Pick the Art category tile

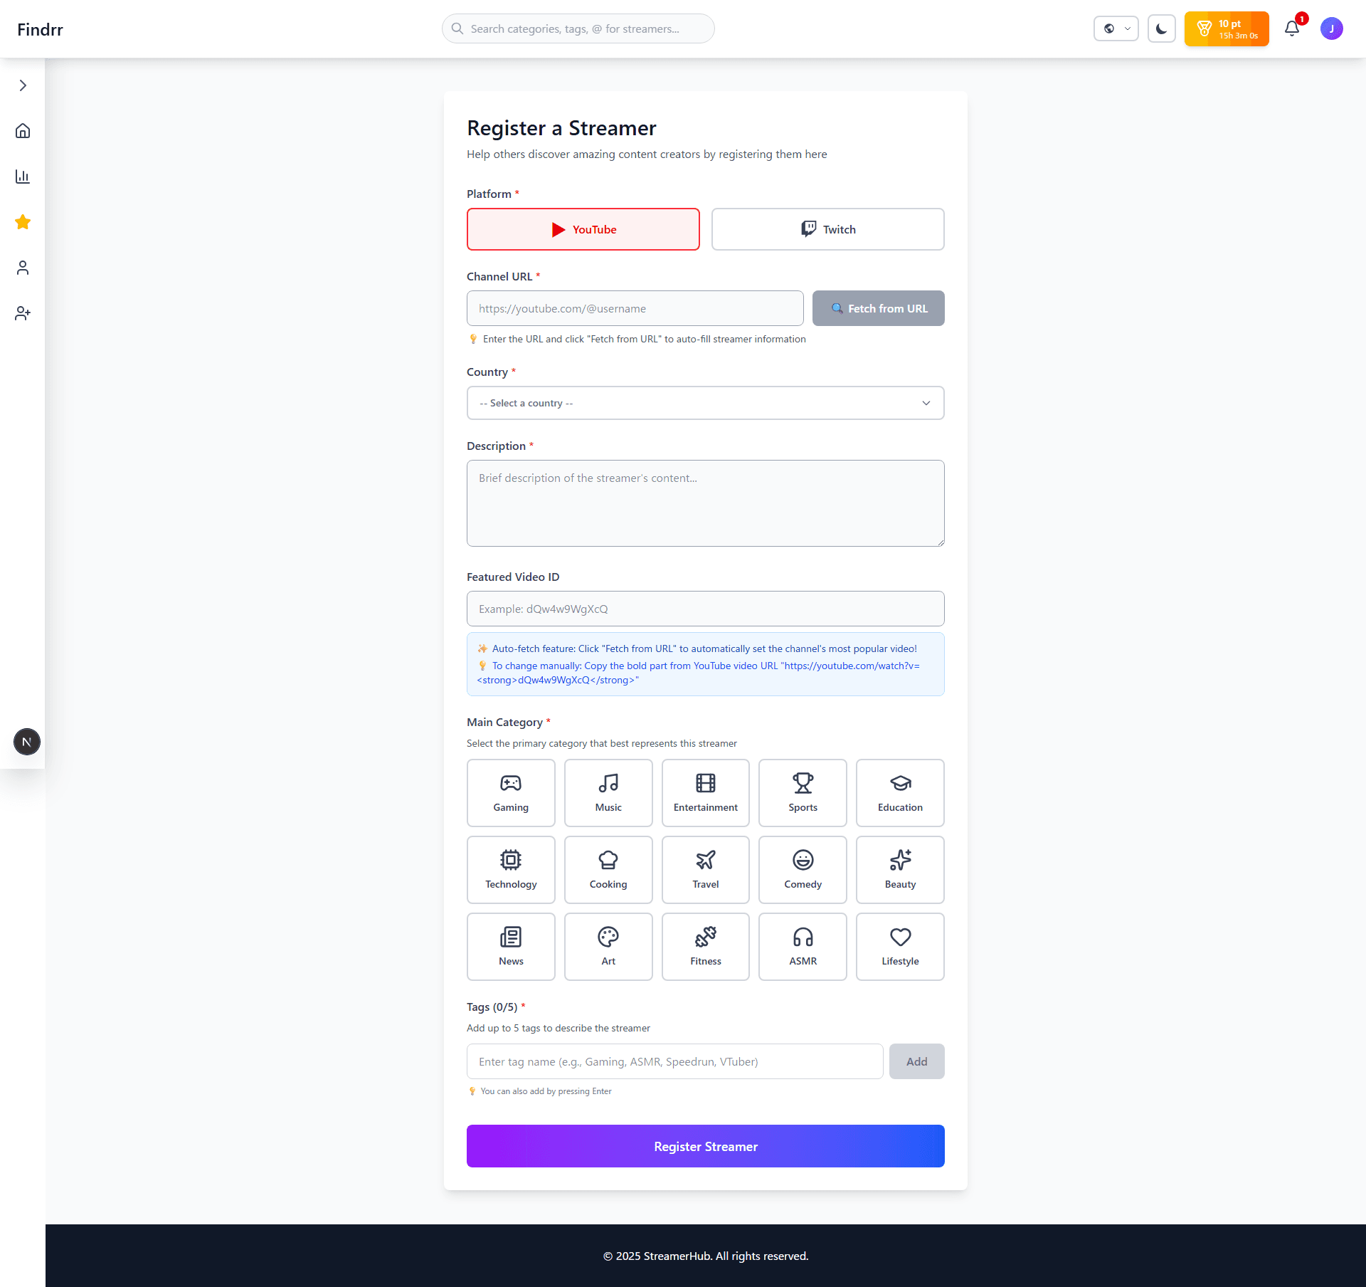608,946
